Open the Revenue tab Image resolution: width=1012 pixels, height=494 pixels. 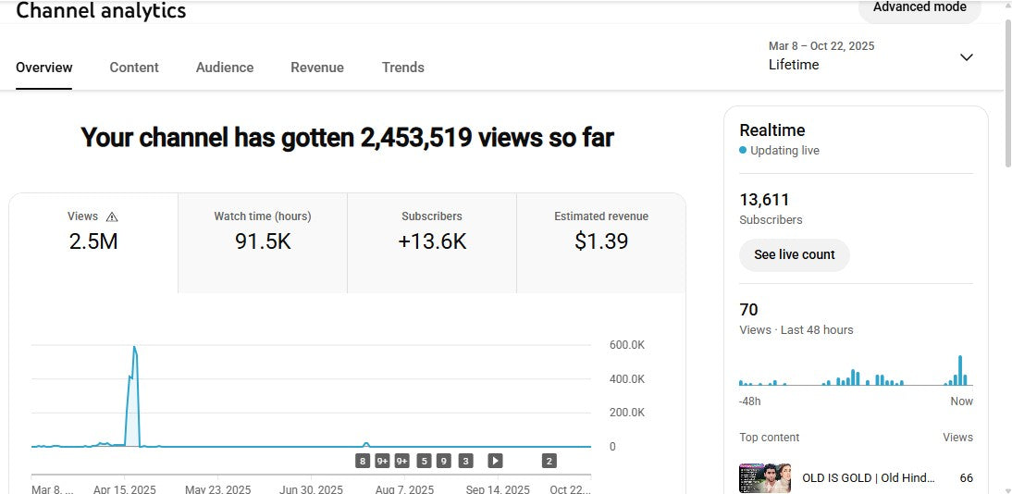(x=317, y=68)
